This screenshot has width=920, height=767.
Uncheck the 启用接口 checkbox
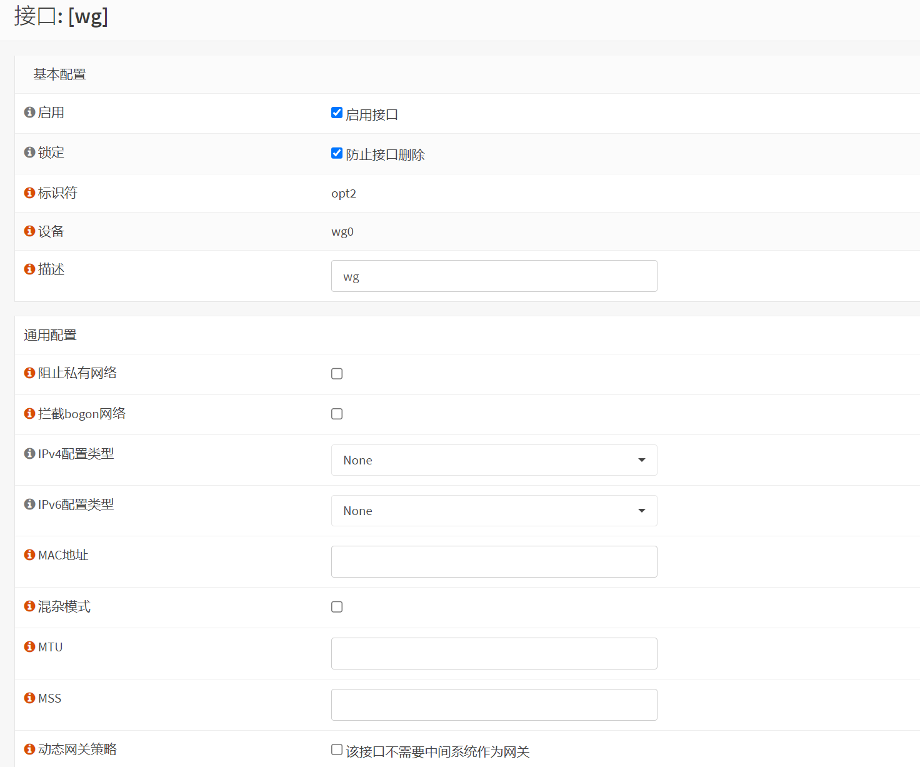tap(337, 113)
